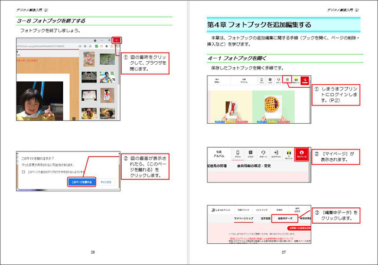
Task: Click the アプリ phone icon in the マイページ header screenshot
Action: [238, 154]
